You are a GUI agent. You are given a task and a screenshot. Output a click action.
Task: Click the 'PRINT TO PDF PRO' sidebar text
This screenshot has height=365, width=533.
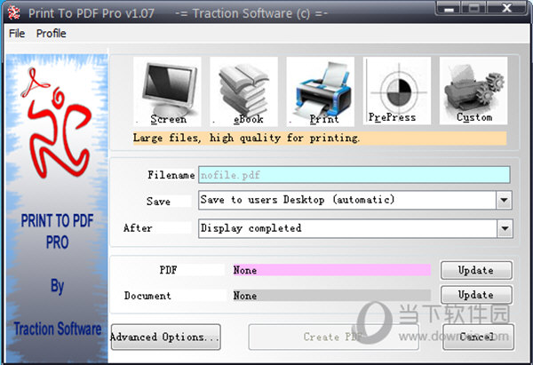pos(57,231)
